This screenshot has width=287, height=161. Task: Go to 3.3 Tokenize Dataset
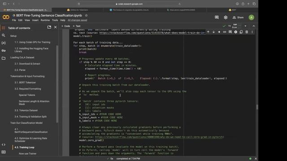point(26,110)
